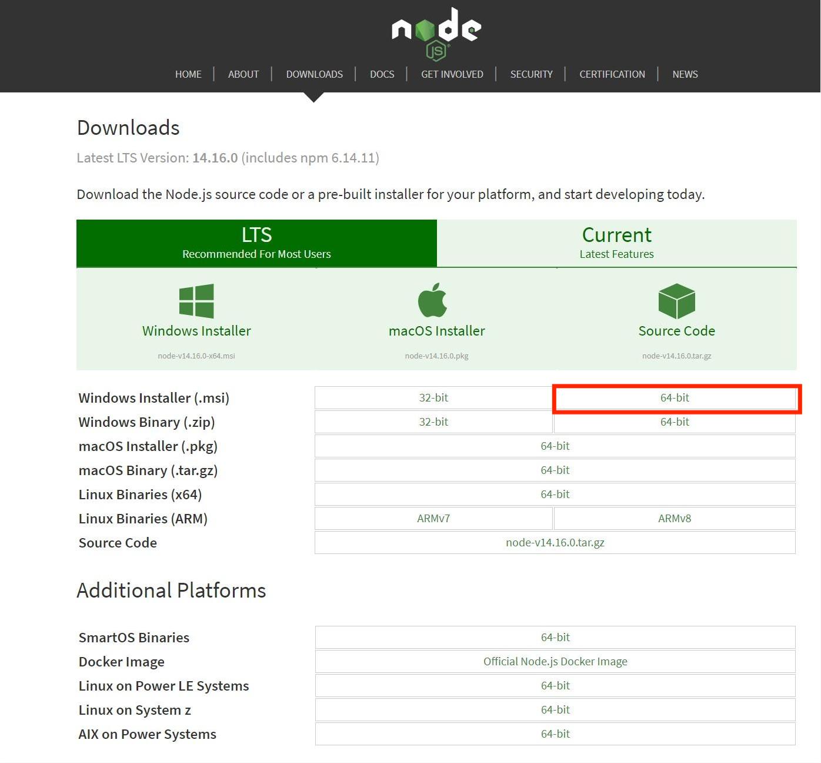Click the Windows logo icon
This screenshot has height=763, width=821.
pos(196,301)
